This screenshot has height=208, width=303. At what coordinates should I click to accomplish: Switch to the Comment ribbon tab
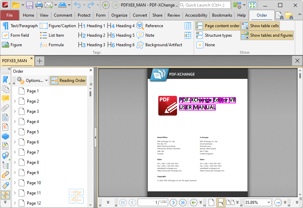63,15
